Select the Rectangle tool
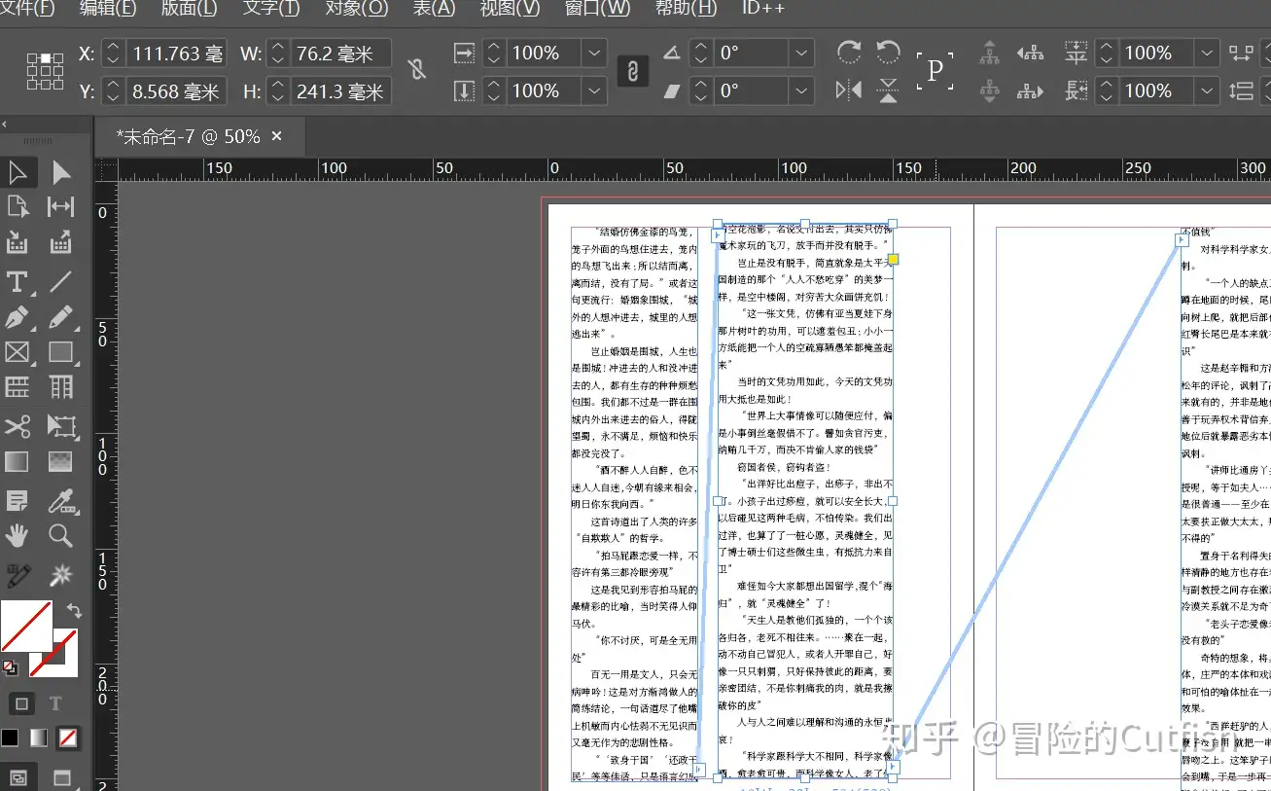Viewport: 1271px width, 791px height. tap(61, 352)
